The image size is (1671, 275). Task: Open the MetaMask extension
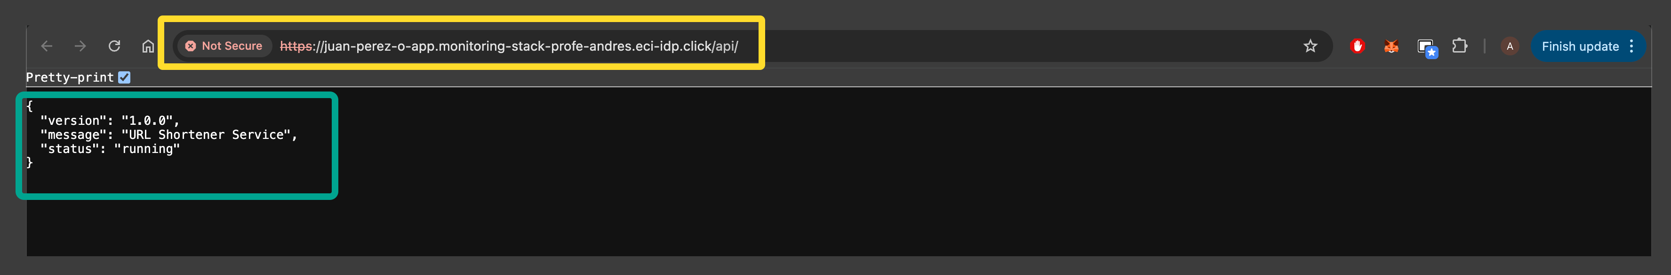pyautogui.click(x=1391, y=46)
